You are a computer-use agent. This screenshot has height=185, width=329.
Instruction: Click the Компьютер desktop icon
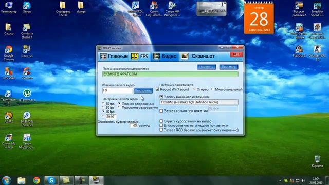(9, 7)
